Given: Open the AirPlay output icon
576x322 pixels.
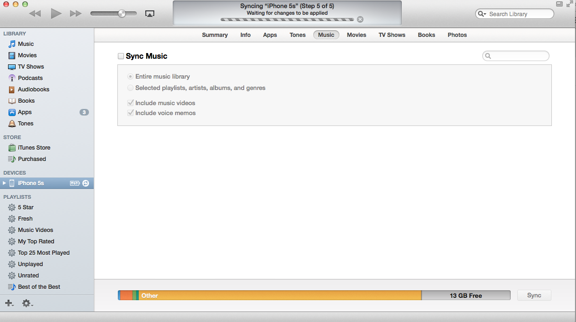Looking at the screenshot, I should (150, 14).
